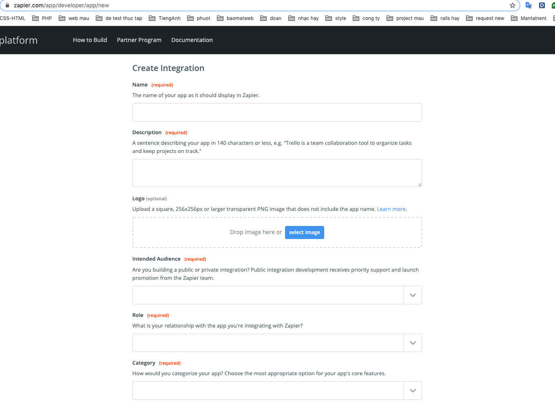Viewport: 555px width, 403px height.
Task: Open the How to Build menu
Action: [x=90, y=40]
